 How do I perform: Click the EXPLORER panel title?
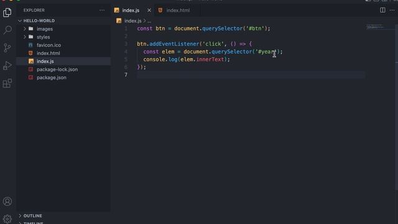tap(34, 11)
